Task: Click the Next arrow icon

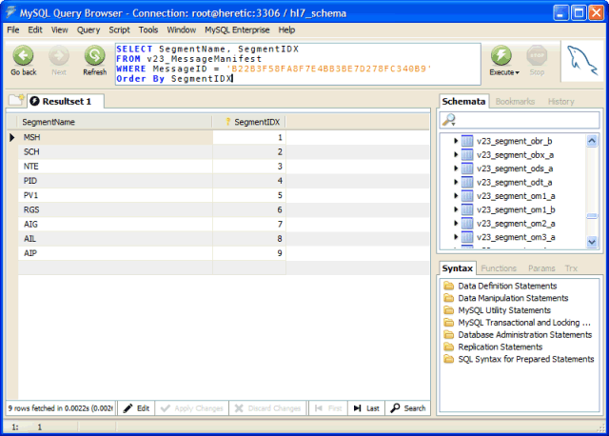Action: [59, 55]
